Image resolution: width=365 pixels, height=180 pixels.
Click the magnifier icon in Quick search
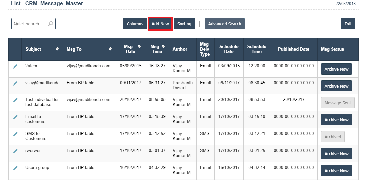[x=50, y=24]
